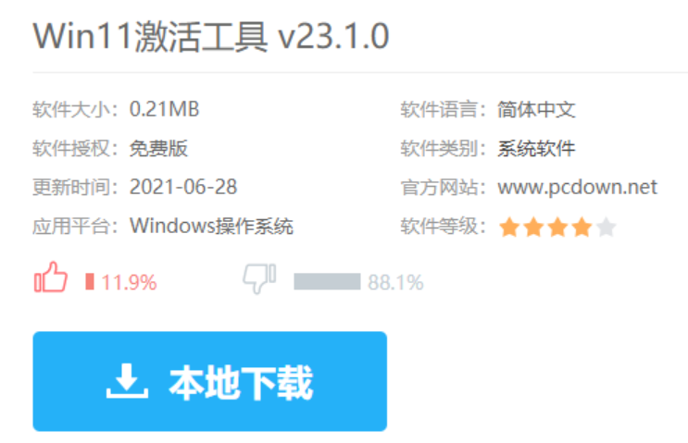688x443 pixels.
Task: Click the Win11激活工具 v23.1.0 title
Action: 211,36
